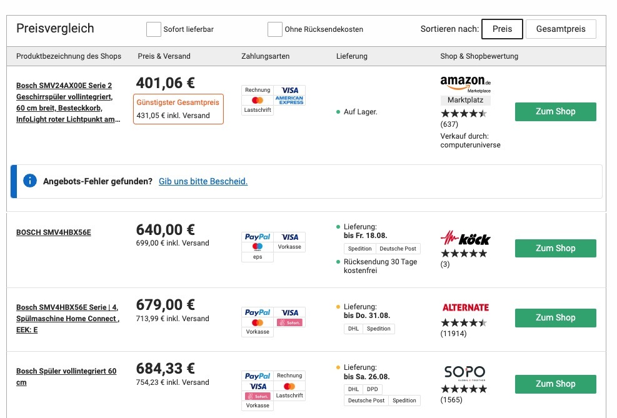Open the BOSCH SMV4HBX56E product link
The width and height of the screenshot is (617, 418).
(54, 232)
